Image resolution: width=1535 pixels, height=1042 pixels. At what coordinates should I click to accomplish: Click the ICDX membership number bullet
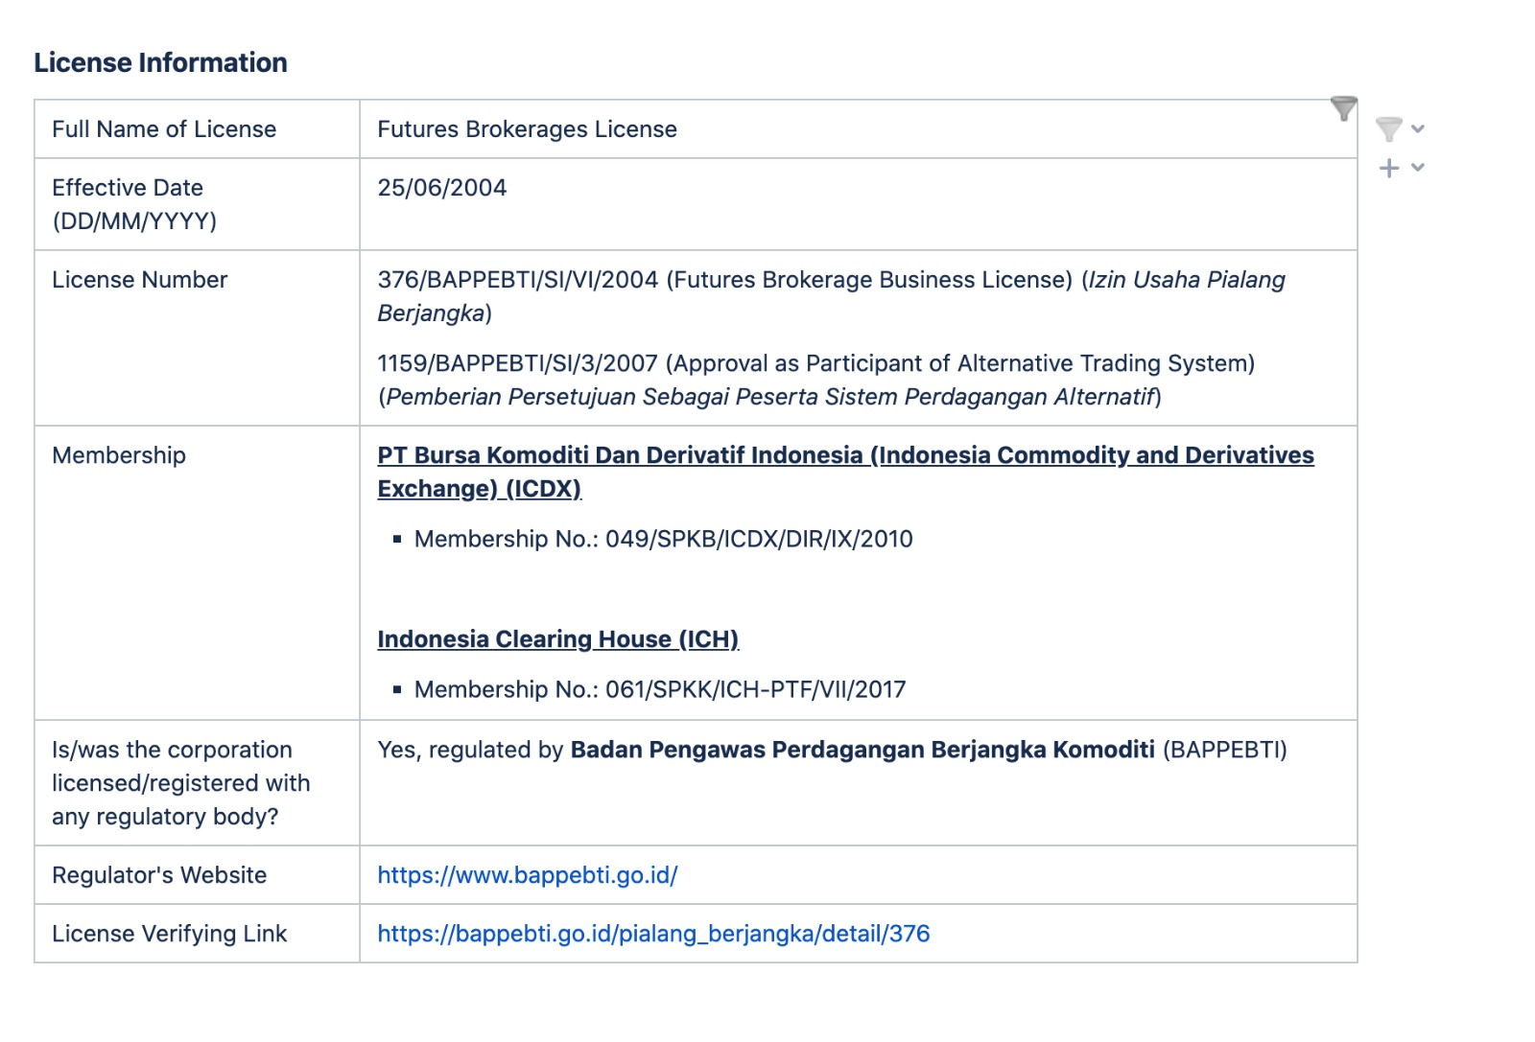(663, 539)
